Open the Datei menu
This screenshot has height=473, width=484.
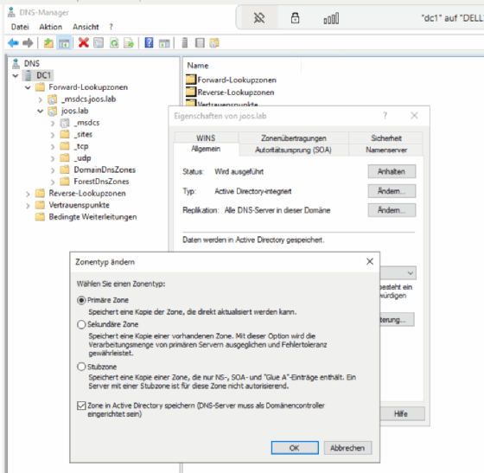[x=20, y=27]
